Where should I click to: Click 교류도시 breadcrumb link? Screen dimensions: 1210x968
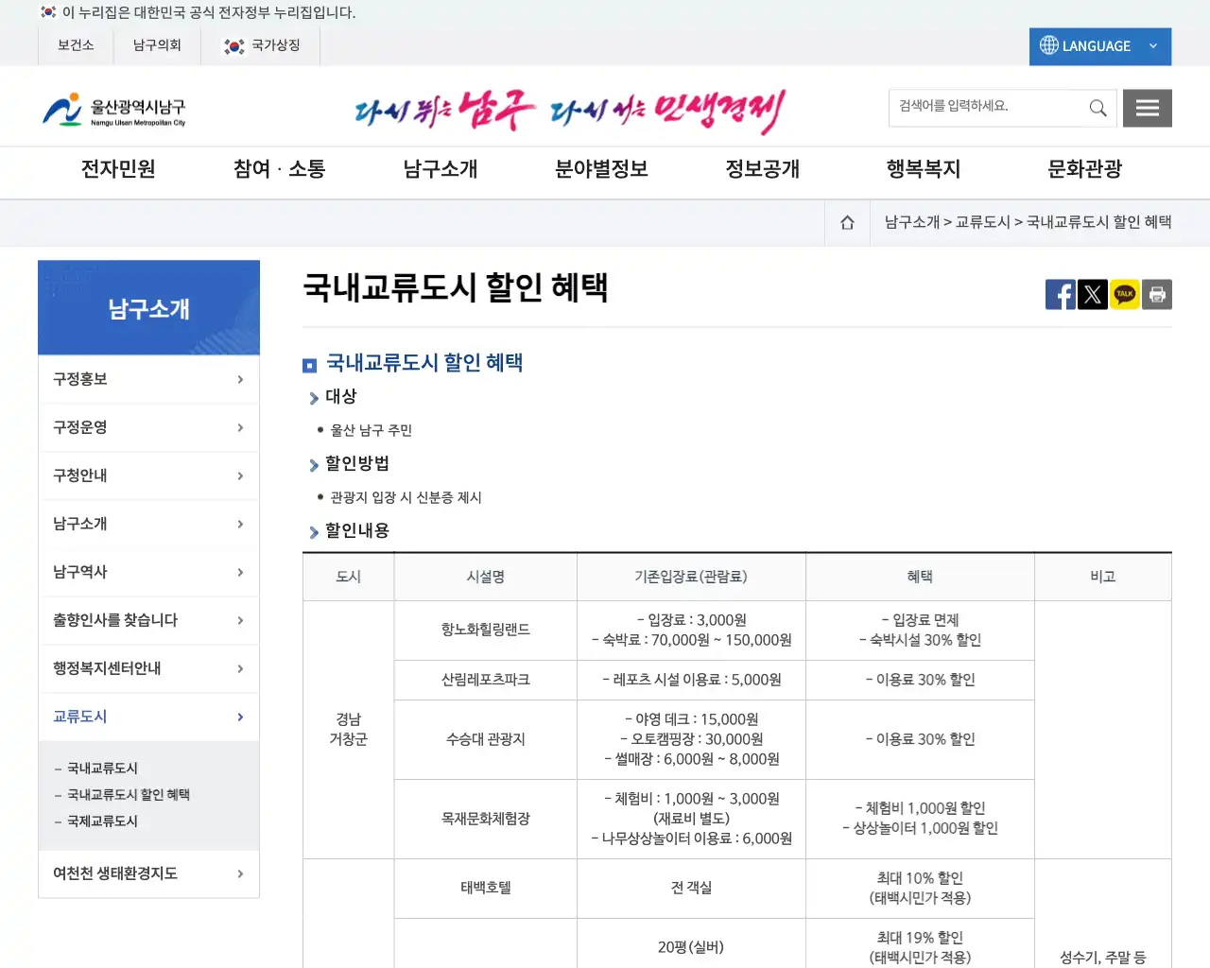pos(982,222)
